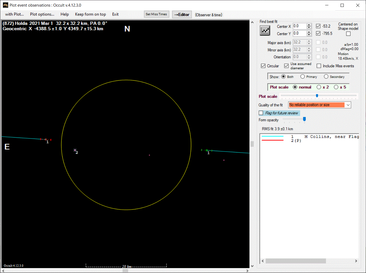Screen dimensions: 366x273
Task: Uncheck the -53.2 Center X checkbox
Action: pyautogui.click(x=318, y=26)
